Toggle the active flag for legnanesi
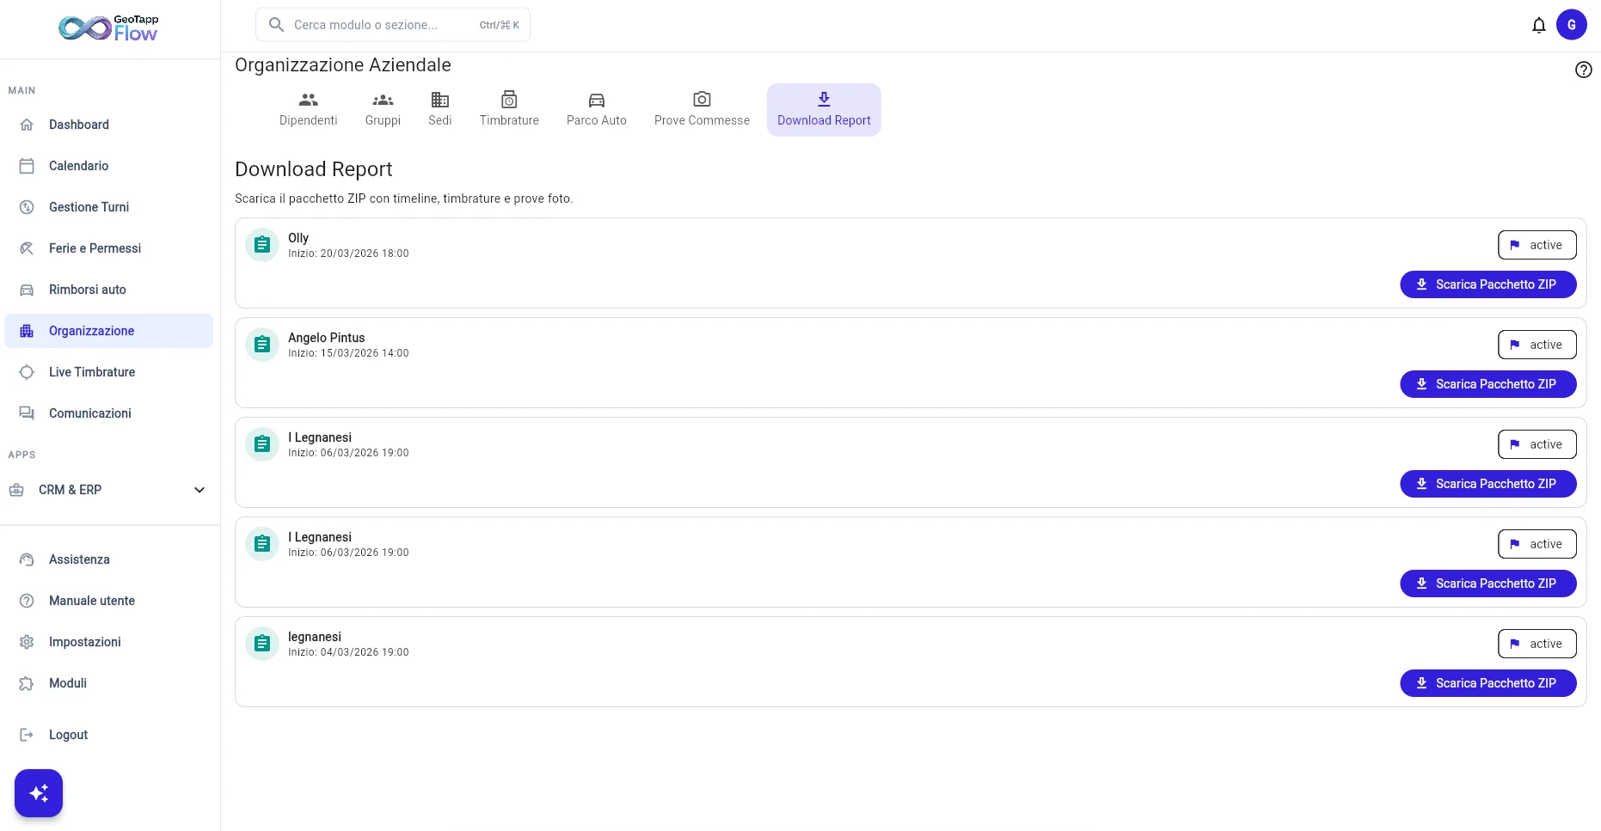The height and width of the screenshot is (831, 1601). [x=1537, y=644]
